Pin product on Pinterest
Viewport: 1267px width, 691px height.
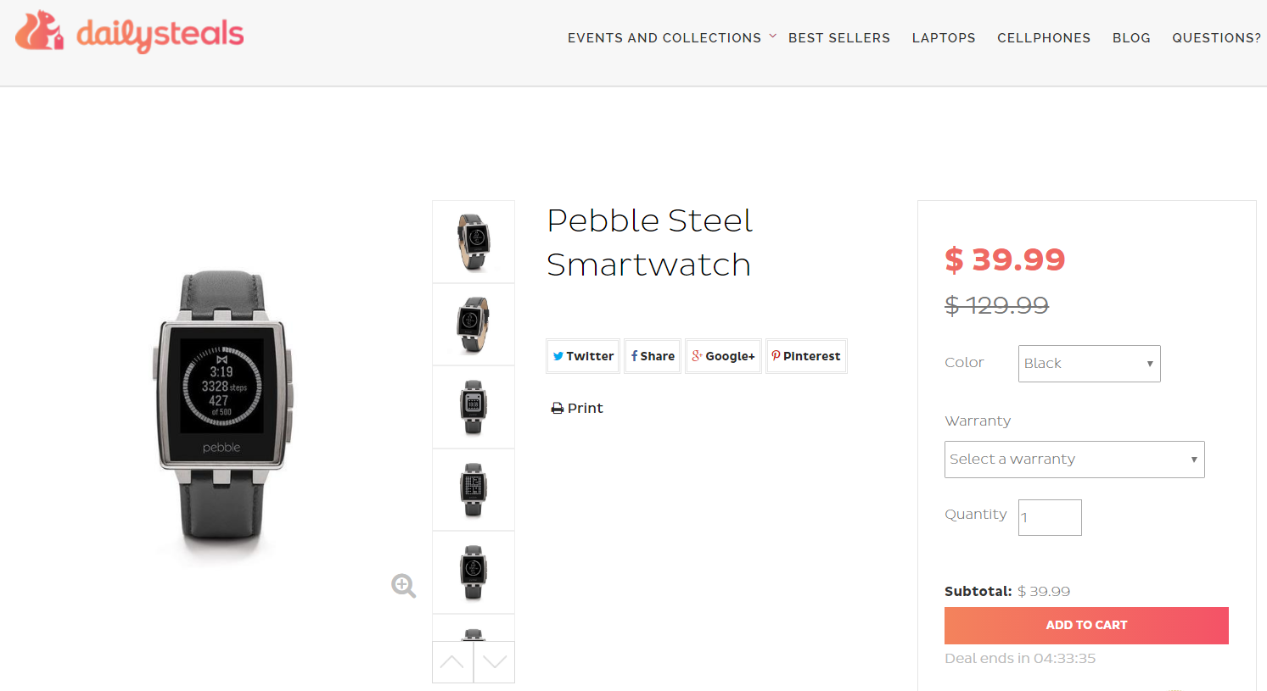point(806,356)
